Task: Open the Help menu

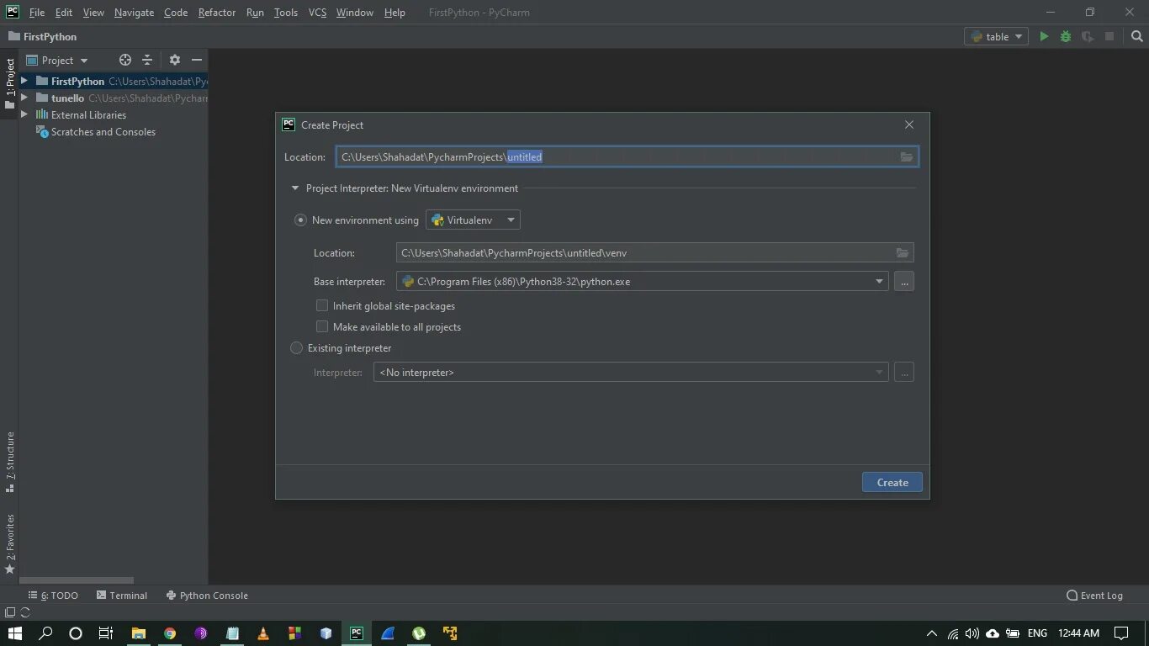Action: coord(394,13)
